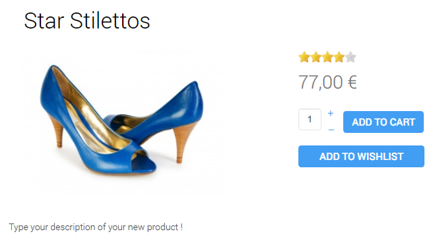
Task: Click the word Stilettos in the heading
Action: tap(110, 20)
